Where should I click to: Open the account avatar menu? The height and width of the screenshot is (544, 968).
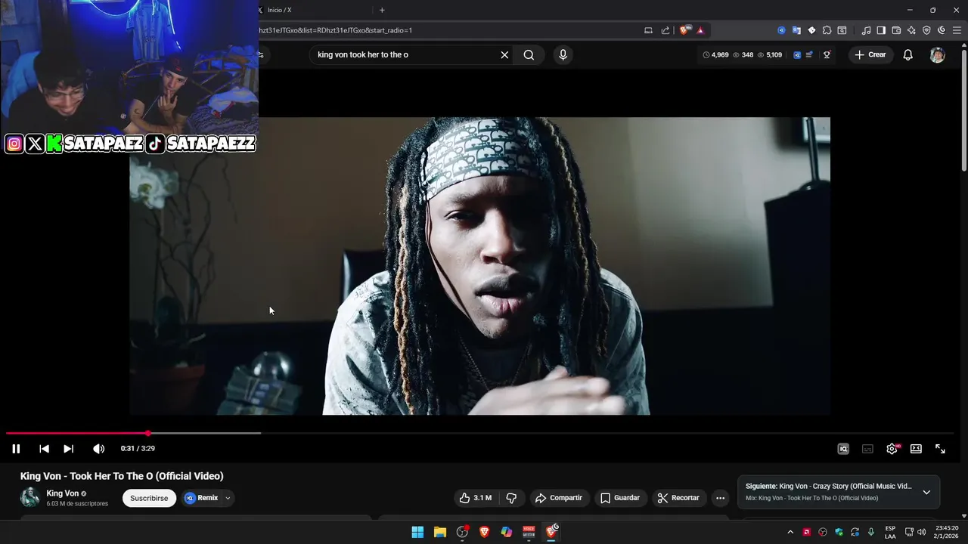click(937, 55)
